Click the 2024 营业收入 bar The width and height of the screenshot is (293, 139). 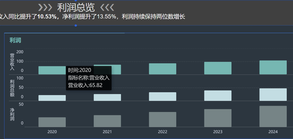[x=273, y=67]
